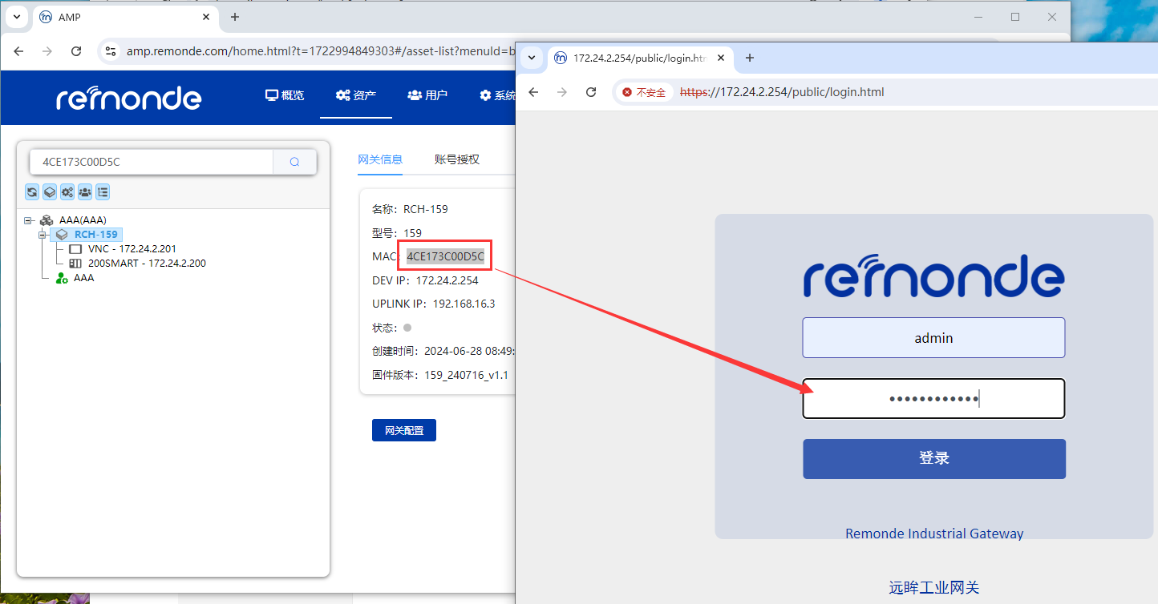This screenshot has width=1158, height=604.
Task: Click the site info icon in AMP address bar
Action: (111, 51)
